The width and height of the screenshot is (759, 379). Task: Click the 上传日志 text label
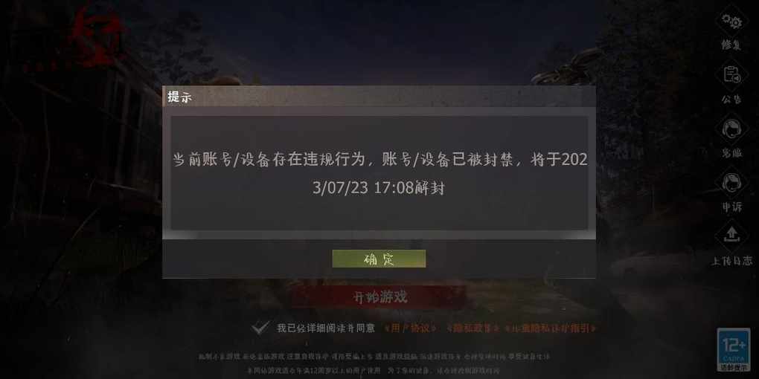[x=731, y=261]
